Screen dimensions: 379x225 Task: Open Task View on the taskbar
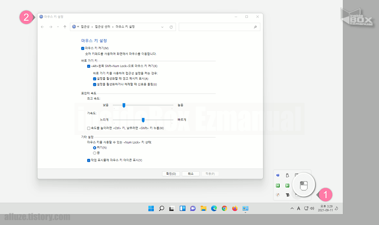click(x=172, y=208)
